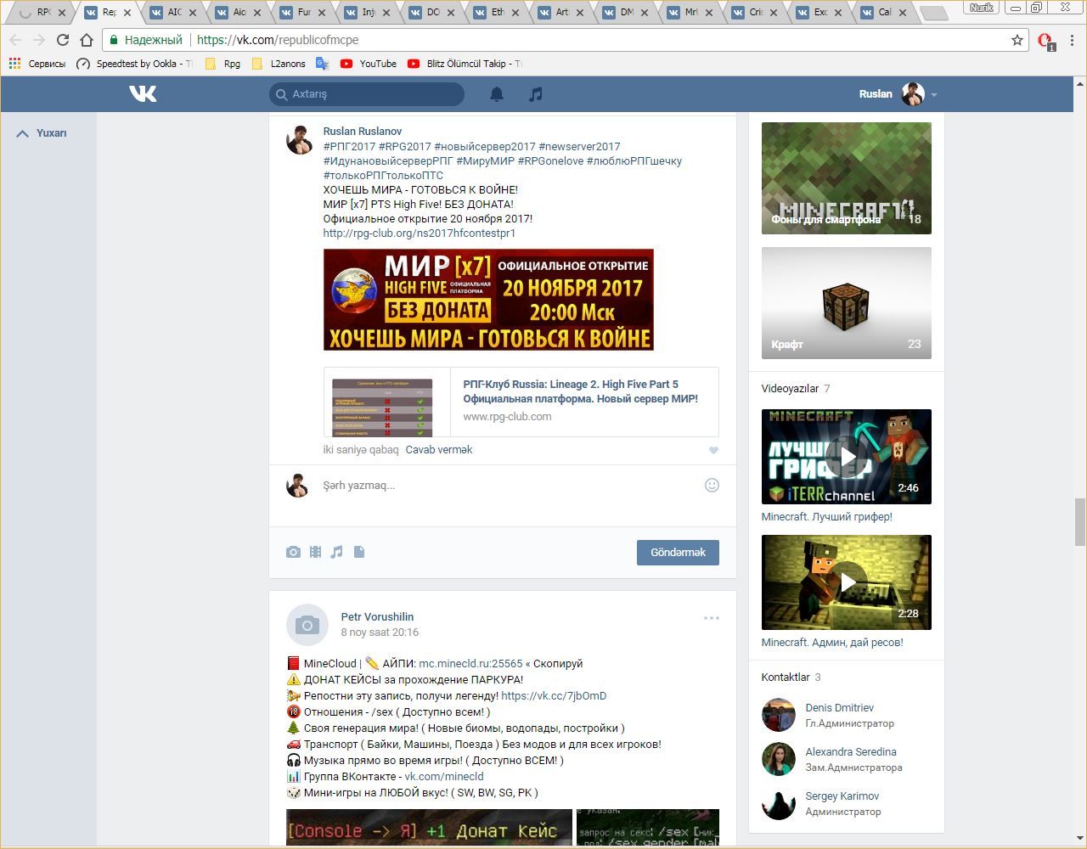Open Petr Vorushilin profile name
Screen dimensions: 1087x849
click(x=377, y=617)
